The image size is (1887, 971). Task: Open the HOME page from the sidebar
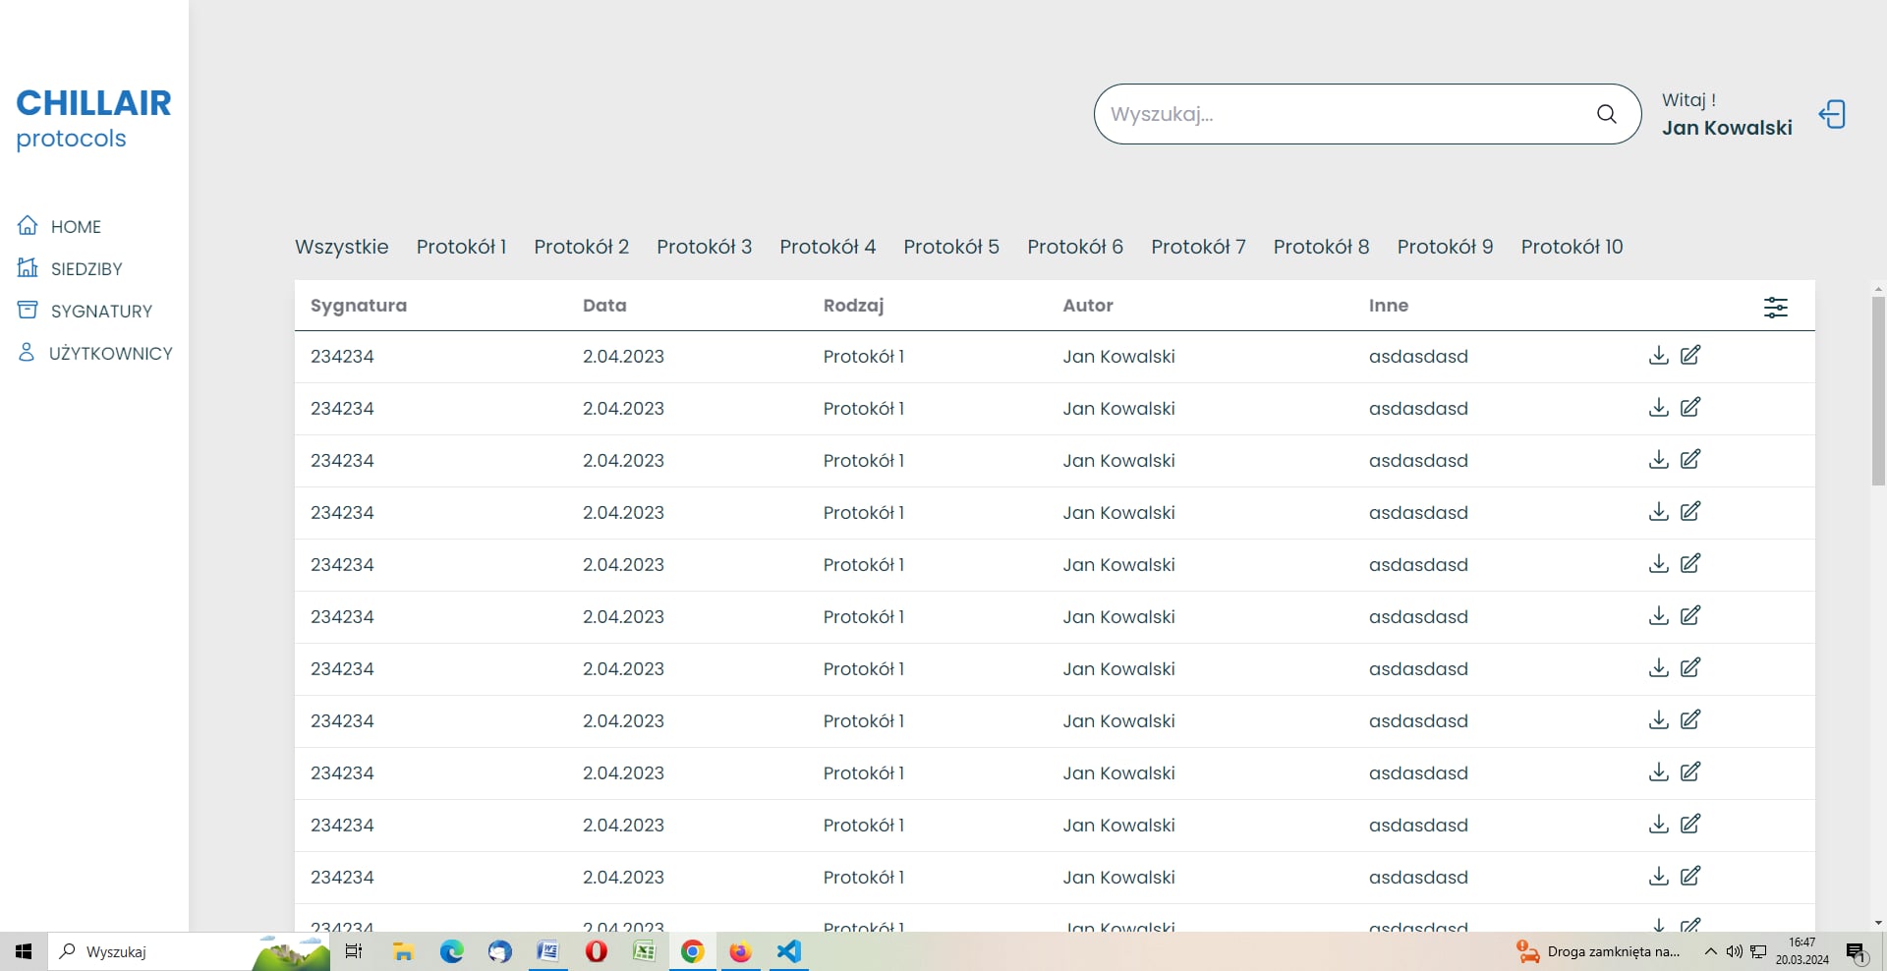tap(60, 226)
